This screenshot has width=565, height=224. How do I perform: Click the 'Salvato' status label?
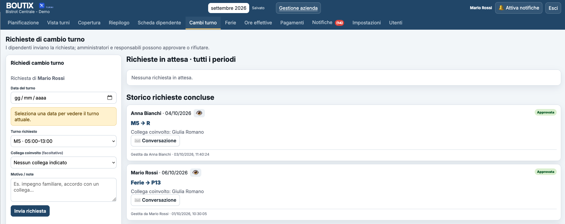click(258, 8)
